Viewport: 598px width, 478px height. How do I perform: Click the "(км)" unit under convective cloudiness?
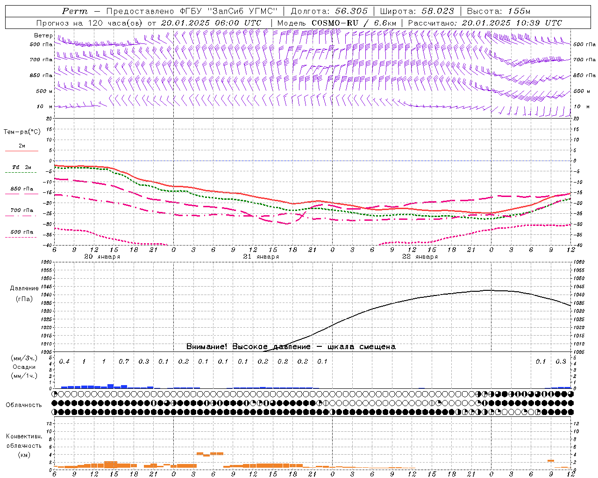24,455
